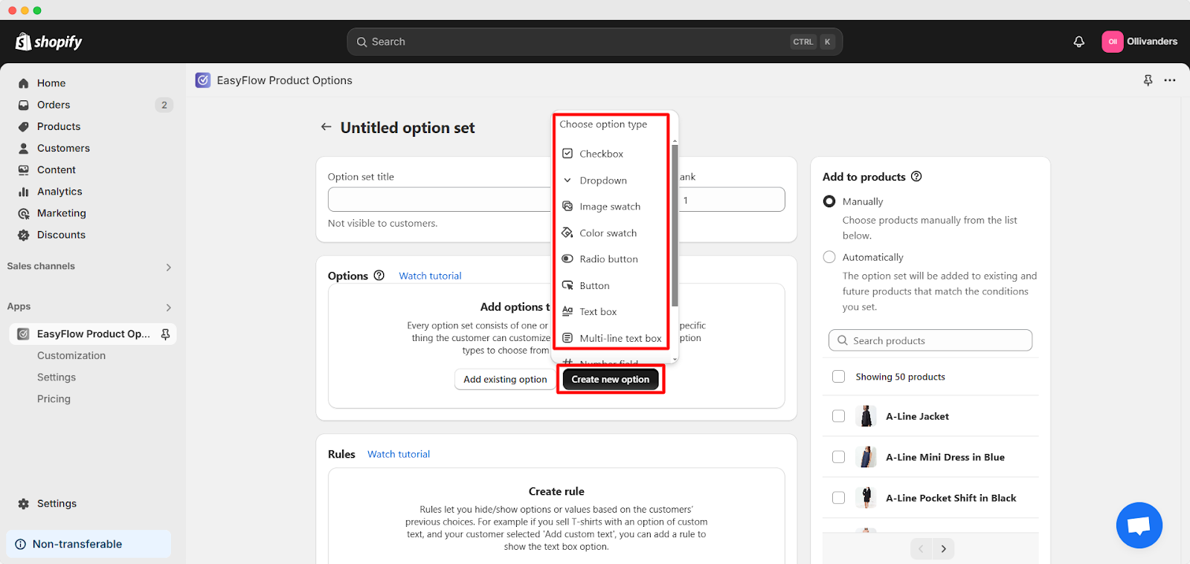The width and height of the screenshot is (1190, 564).
Task: Click the Marketing target icon
Action: (24, 213)
